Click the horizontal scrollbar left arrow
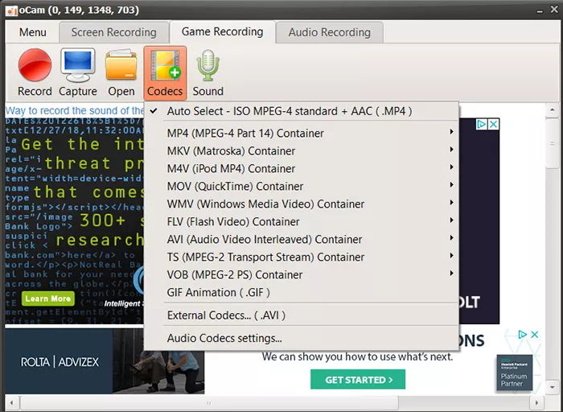Screen dimensions: 563x412 tap(11, 403)
